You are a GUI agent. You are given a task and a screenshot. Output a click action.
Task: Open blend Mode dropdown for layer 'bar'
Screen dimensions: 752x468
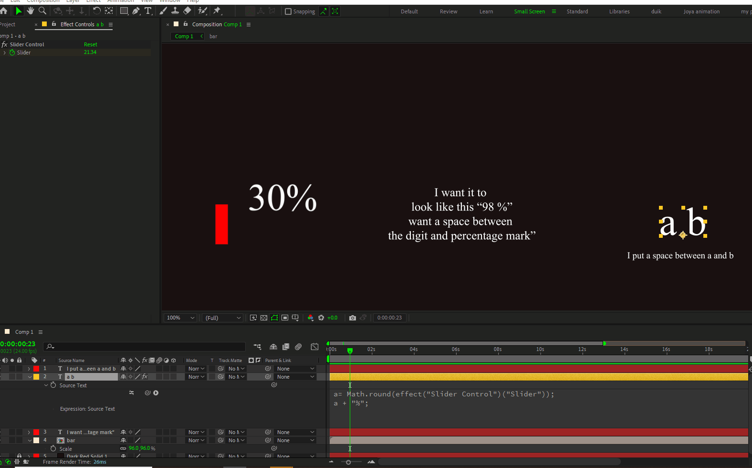[x=196, y=440]
